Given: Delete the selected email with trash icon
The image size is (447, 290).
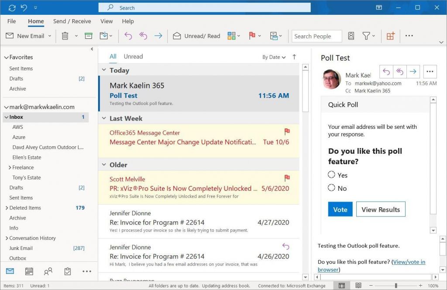Looking at the screenshot, I should tap(65, 36).
